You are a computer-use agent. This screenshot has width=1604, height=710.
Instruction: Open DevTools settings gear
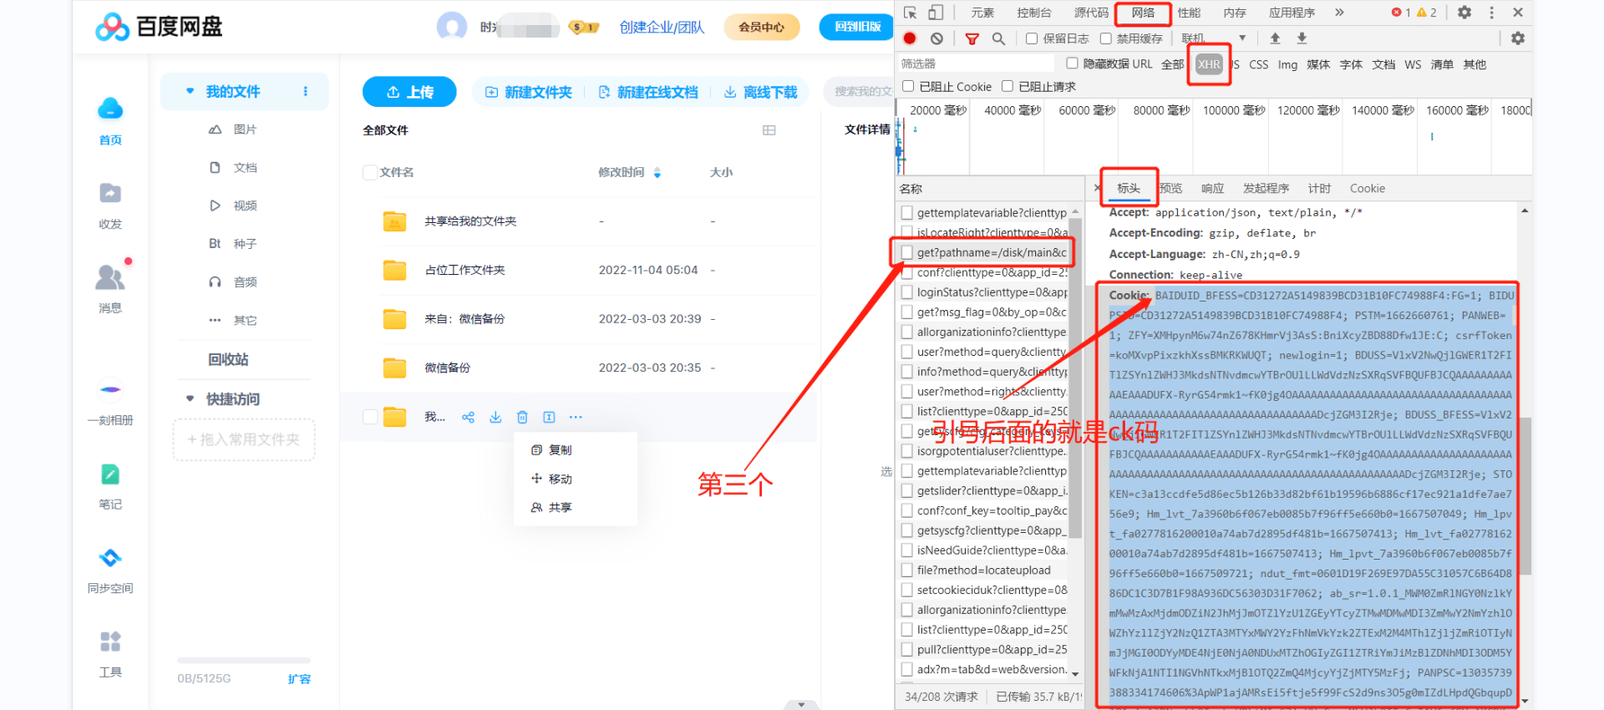(1464, 13)
